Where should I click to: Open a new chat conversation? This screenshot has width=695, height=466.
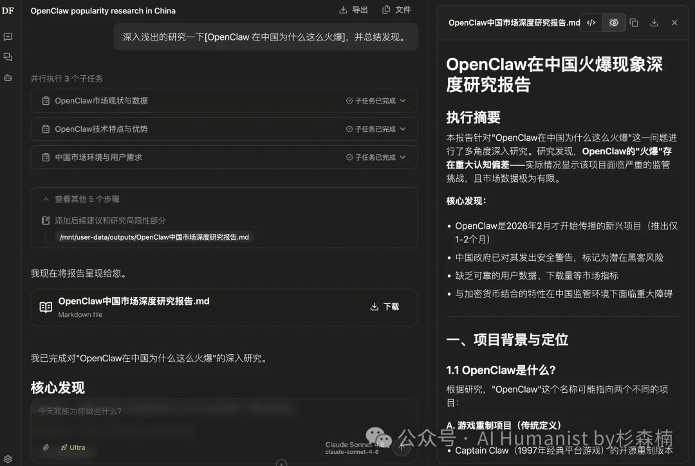pyautogui.click(x=8, y=36)
